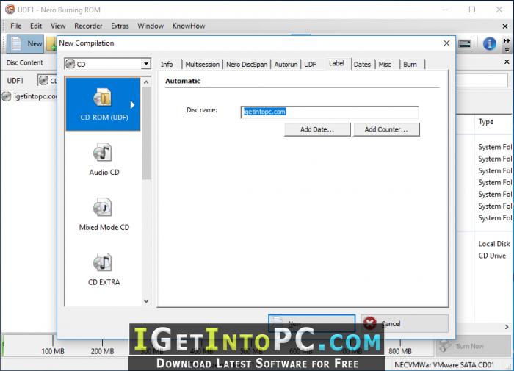Select the CD-ROM (UDF) compilation type

coord(103,104)
